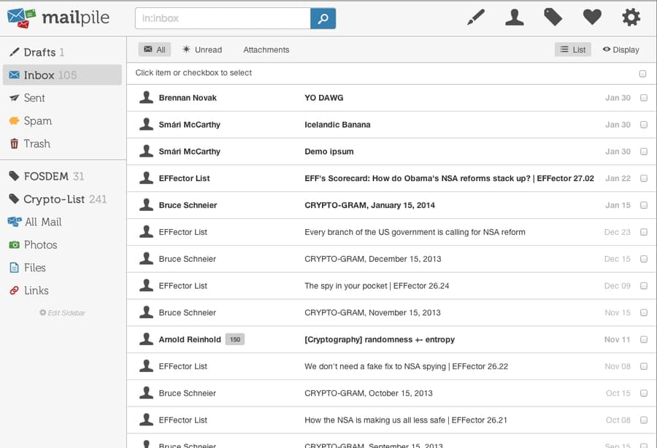This screenshot has width=657, height=448.
Task: Open the Demo ipsum message
Action: pyautogui.click(x=329, y=151)
